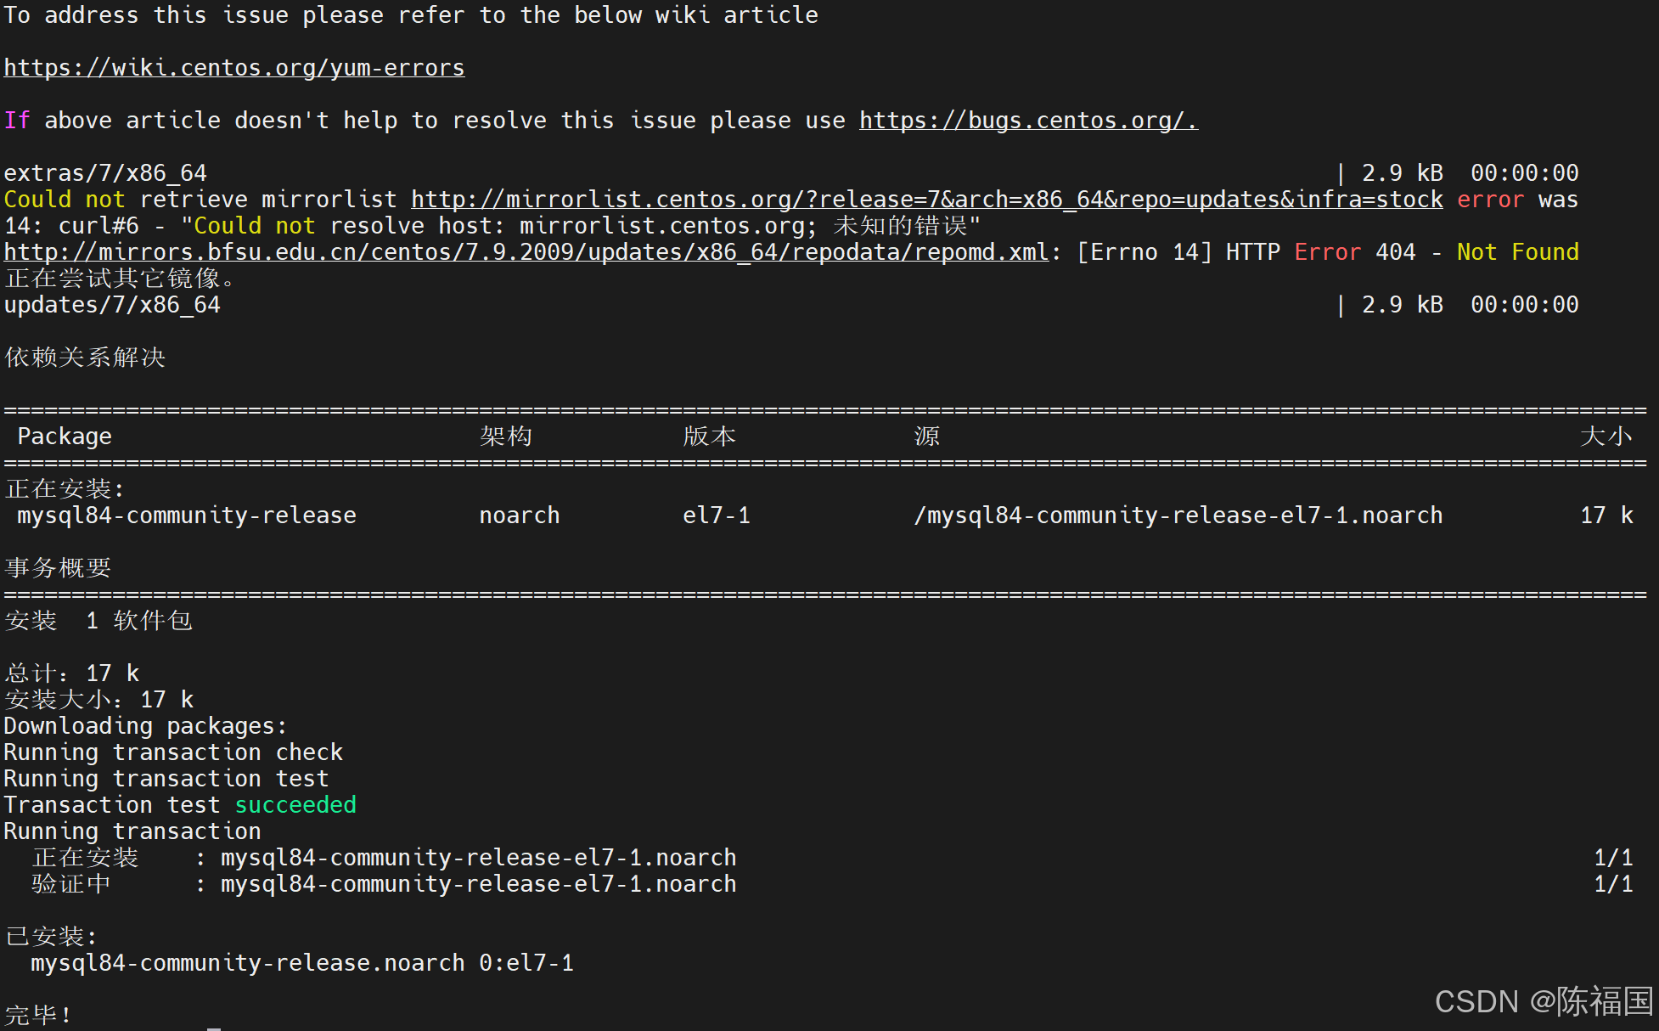The width and height of the screenshot is (1659, 1031).
Task: Click the '正在安装:' table section label
Action: pyautogui.click(x=65, y=489)
